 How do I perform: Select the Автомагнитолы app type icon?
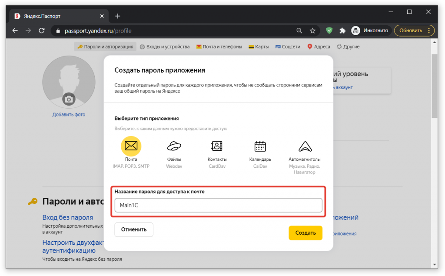[x=304, y=146]
